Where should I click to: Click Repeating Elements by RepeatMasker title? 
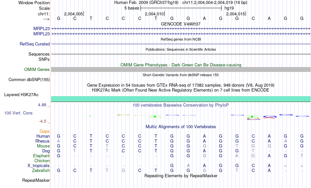[x=181, y=176]
